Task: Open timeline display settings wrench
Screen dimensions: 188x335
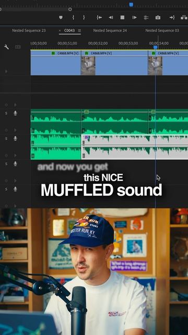Action: [x=7, y=47]
